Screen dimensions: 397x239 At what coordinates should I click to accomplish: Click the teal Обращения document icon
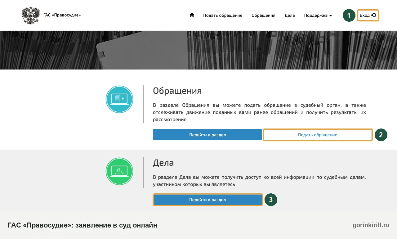(119, 99)
